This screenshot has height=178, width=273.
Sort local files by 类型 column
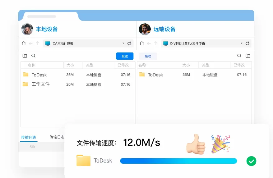[x=90, y=65]
